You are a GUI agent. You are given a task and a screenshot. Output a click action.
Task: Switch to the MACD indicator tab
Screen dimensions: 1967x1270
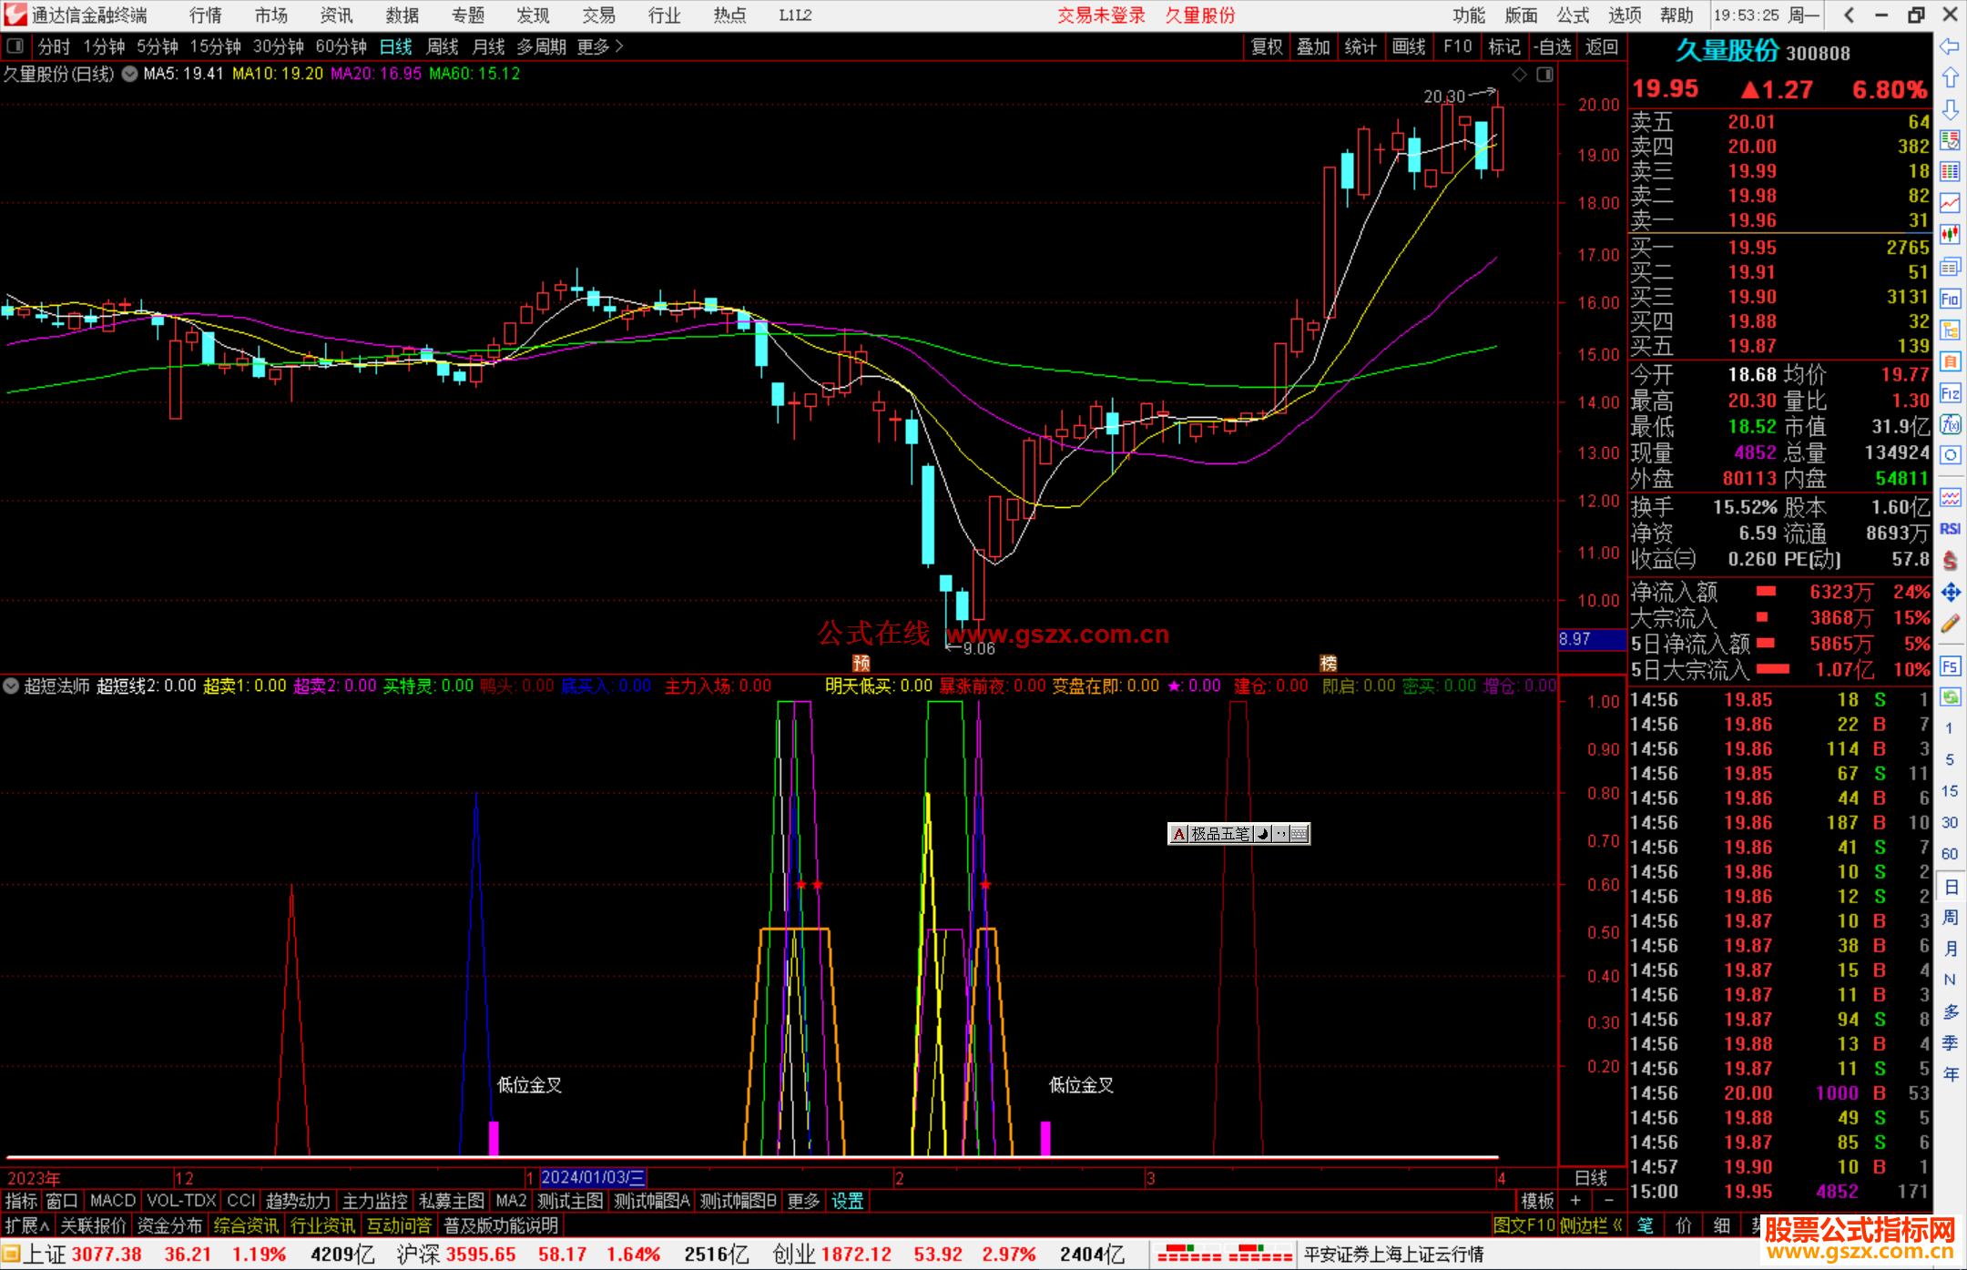(113, 1201)
